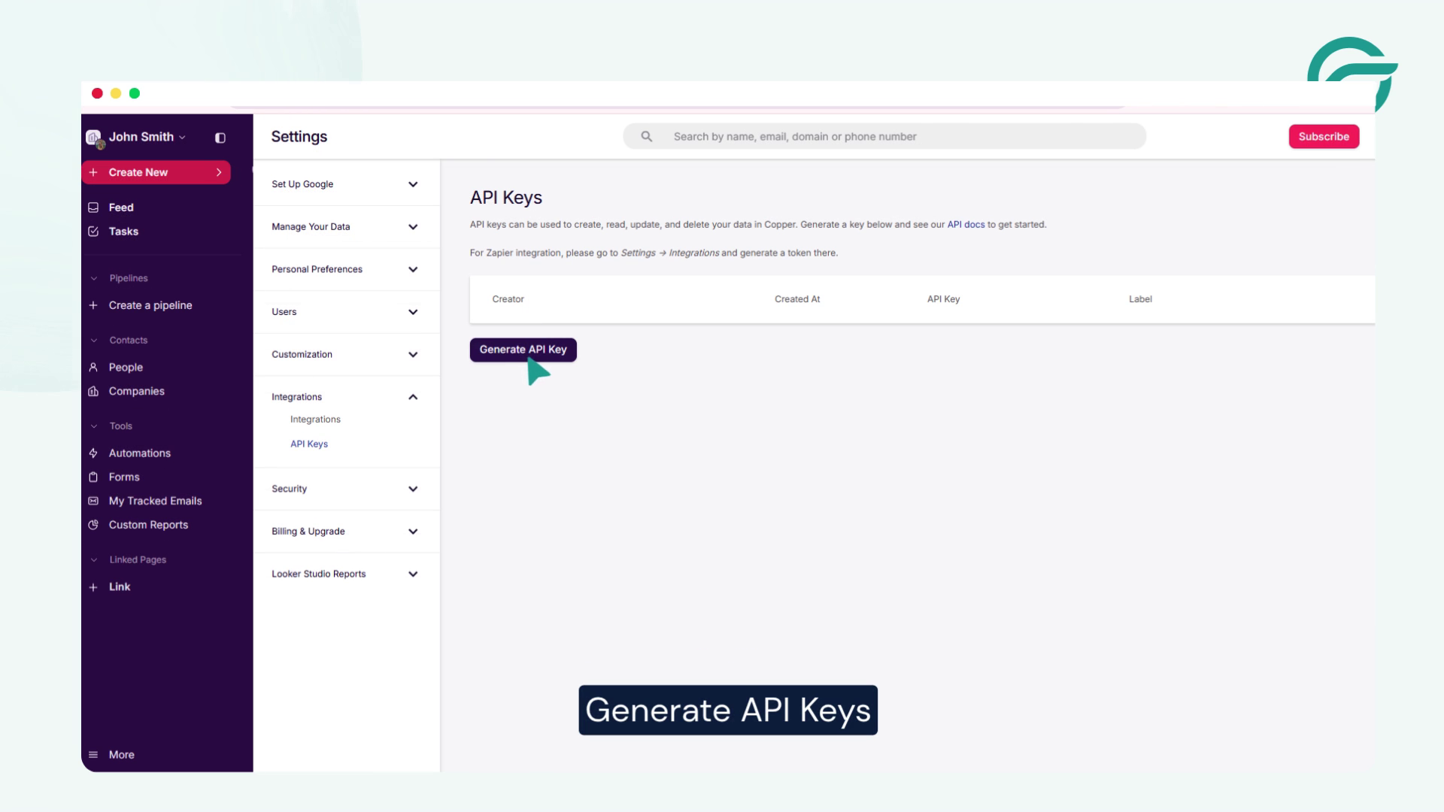Click the Settings page title

pyautogui.click(x=299, y=137)
